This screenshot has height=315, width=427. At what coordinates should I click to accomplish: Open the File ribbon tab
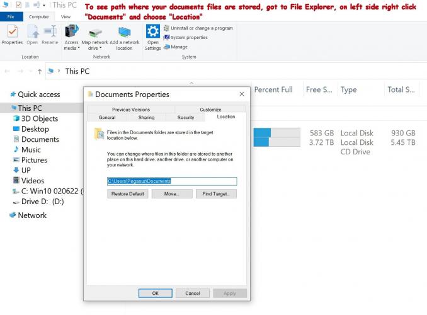click(x=11, y=16)
